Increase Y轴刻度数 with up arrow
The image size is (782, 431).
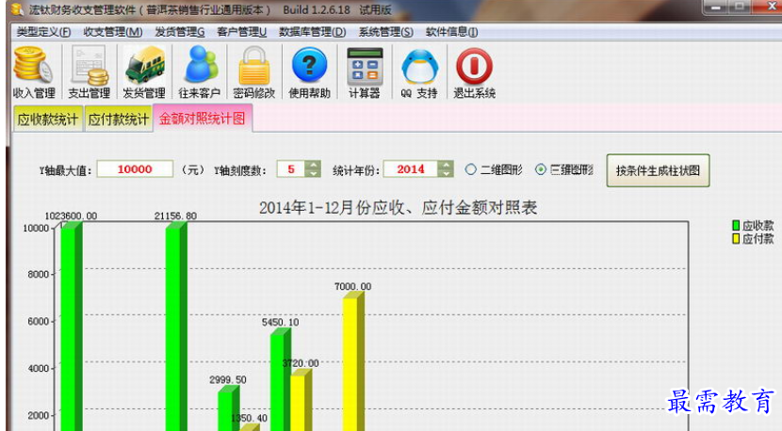[x=313, y=165]
